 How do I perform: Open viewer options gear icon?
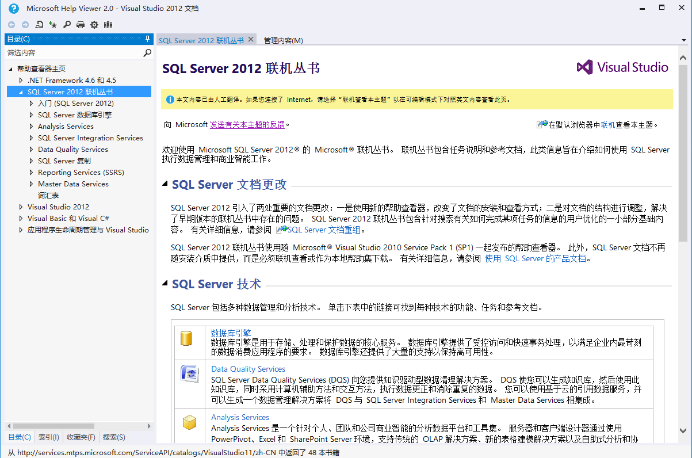point(94,25)
